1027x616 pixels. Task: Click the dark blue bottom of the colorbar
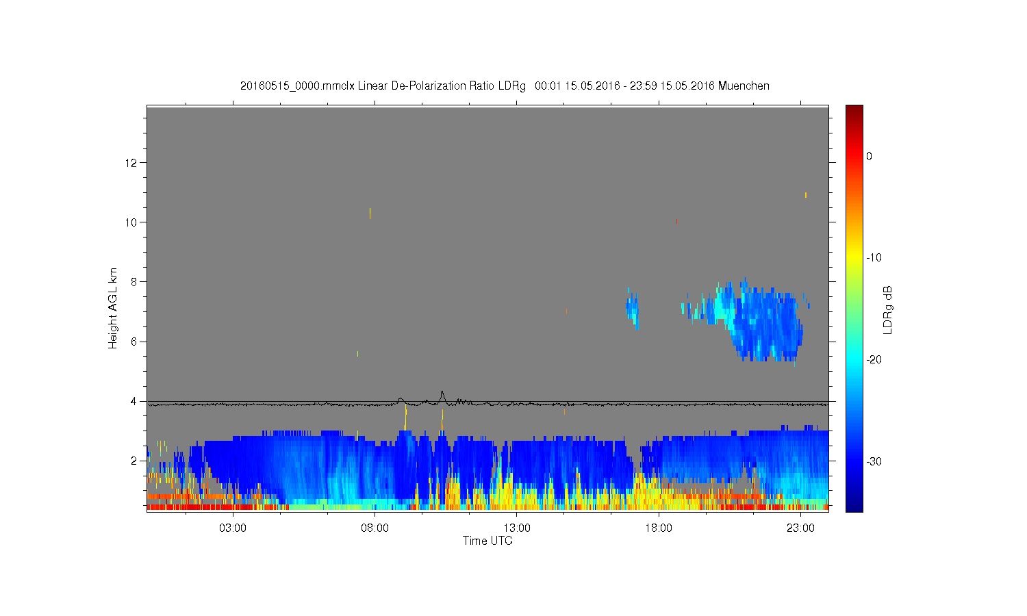[x=854, y=505]
